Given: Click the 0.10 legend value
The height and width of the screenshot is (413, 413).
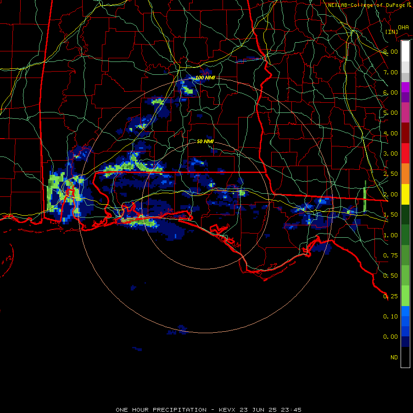Looking at the screenshot, I should click(391, 317).
